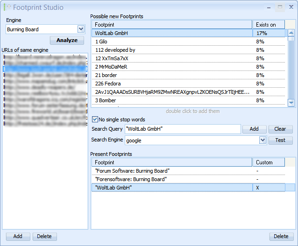Click Delete button under the URL list
The width and height of the screenshot is (298, 246).
(x=44, y=236)
